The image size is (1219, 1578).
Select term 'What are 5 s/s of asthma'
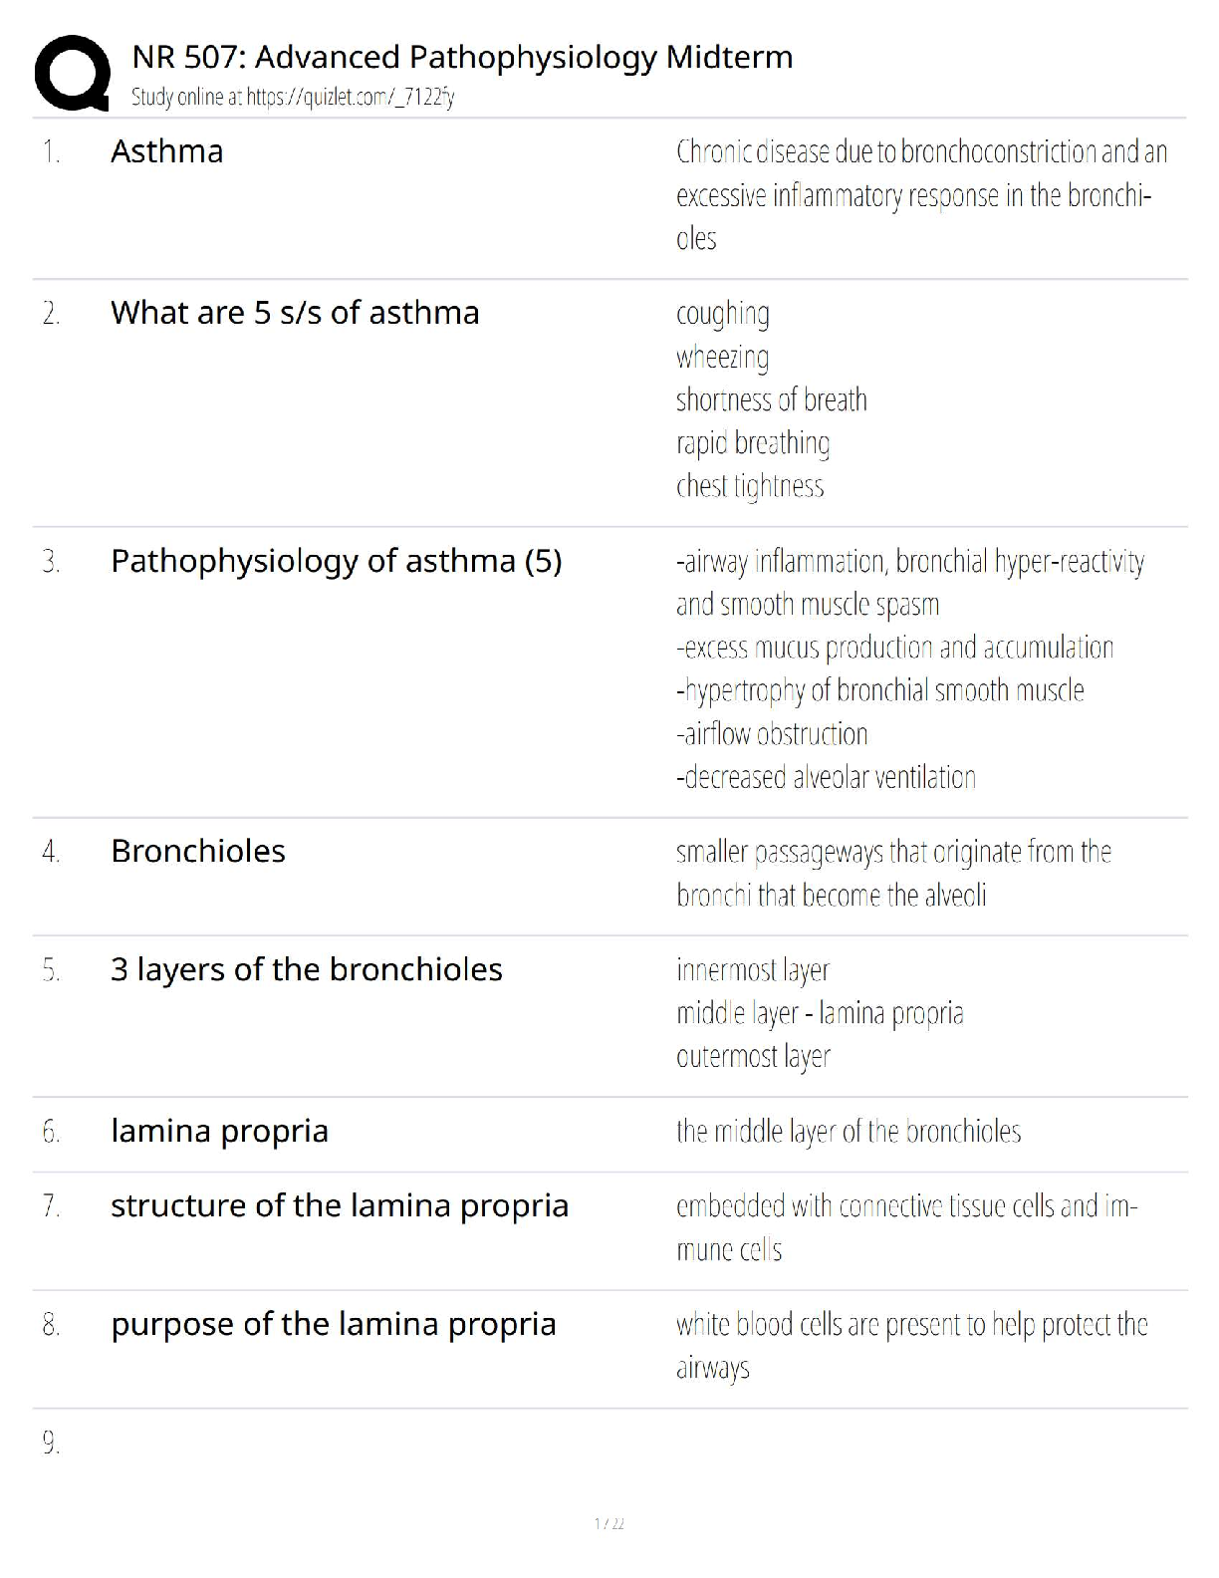click(x=295, y=313)
